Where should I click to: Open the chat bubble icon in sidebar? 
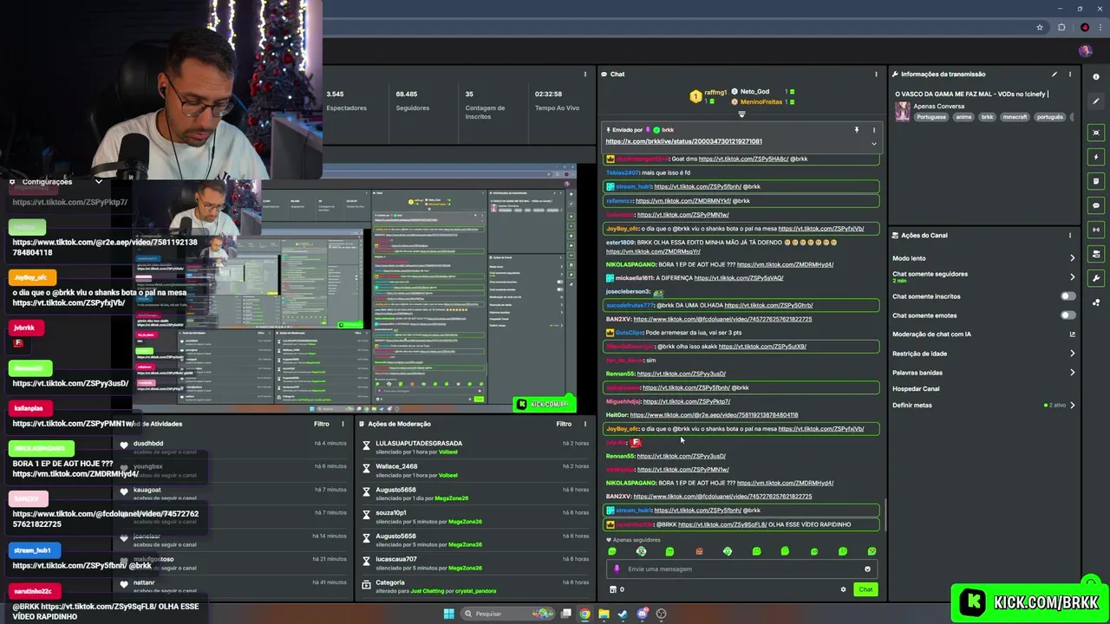click(1096, 205)
